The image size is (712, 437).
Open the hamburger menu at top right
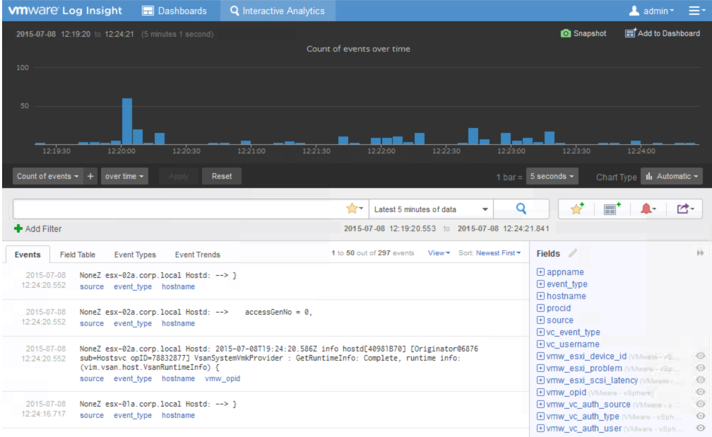[696, 11]
